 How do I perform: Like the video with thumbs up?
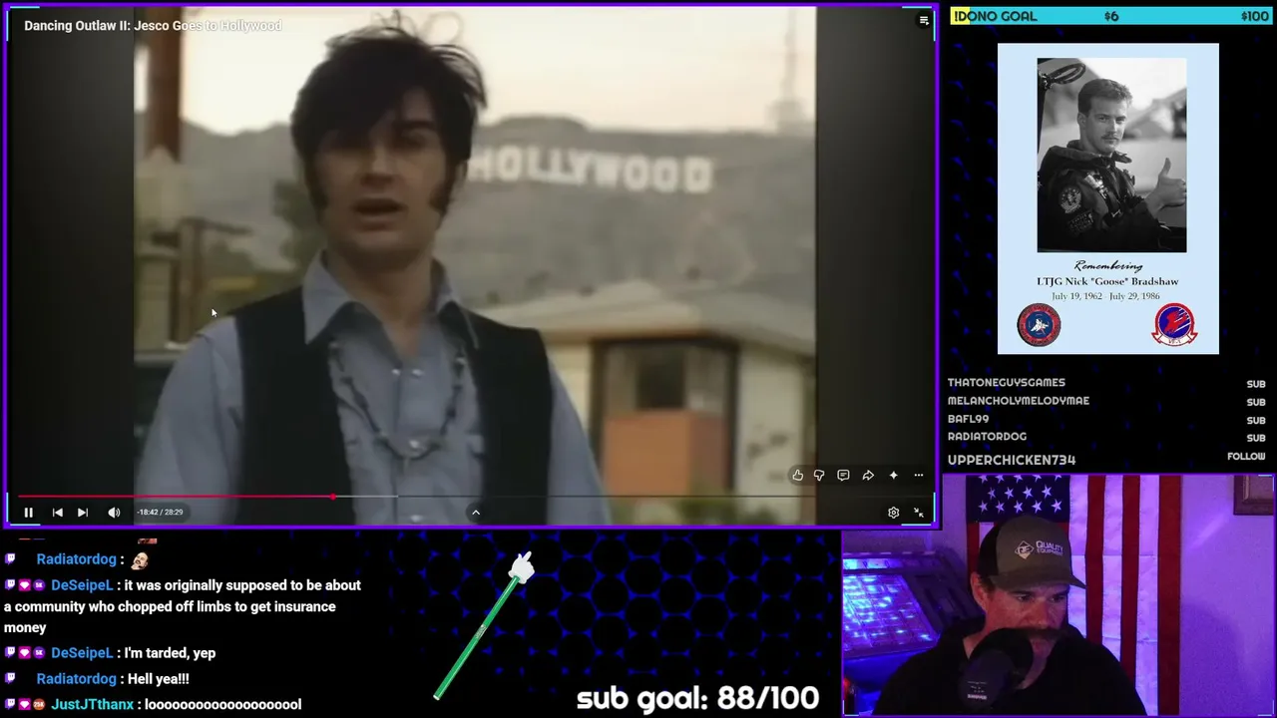tap(797, 476)
